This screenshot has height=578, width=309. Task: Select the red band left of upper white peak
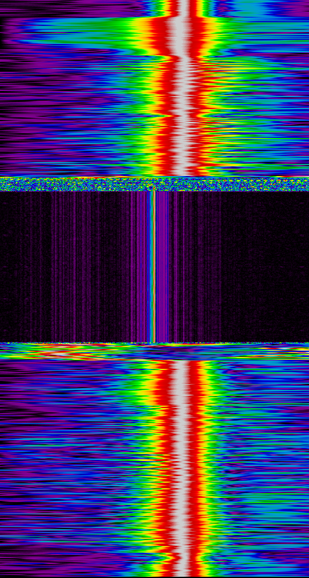[162, 96]
